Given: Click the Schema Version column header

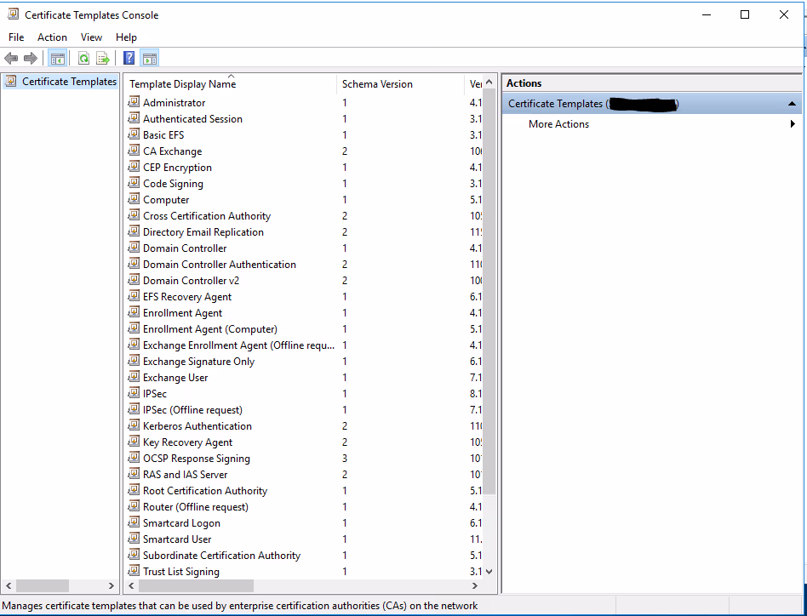Looking at the screenshot, I should (x=377, y=84).
